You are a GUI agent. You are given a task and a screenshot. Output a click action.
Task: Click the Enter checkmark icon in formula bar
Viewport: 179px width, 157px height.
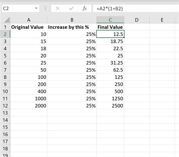point(71,9)
